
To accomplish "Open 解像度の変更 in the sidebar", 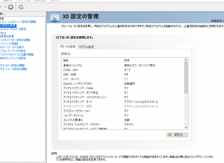I will coord(7,36).
